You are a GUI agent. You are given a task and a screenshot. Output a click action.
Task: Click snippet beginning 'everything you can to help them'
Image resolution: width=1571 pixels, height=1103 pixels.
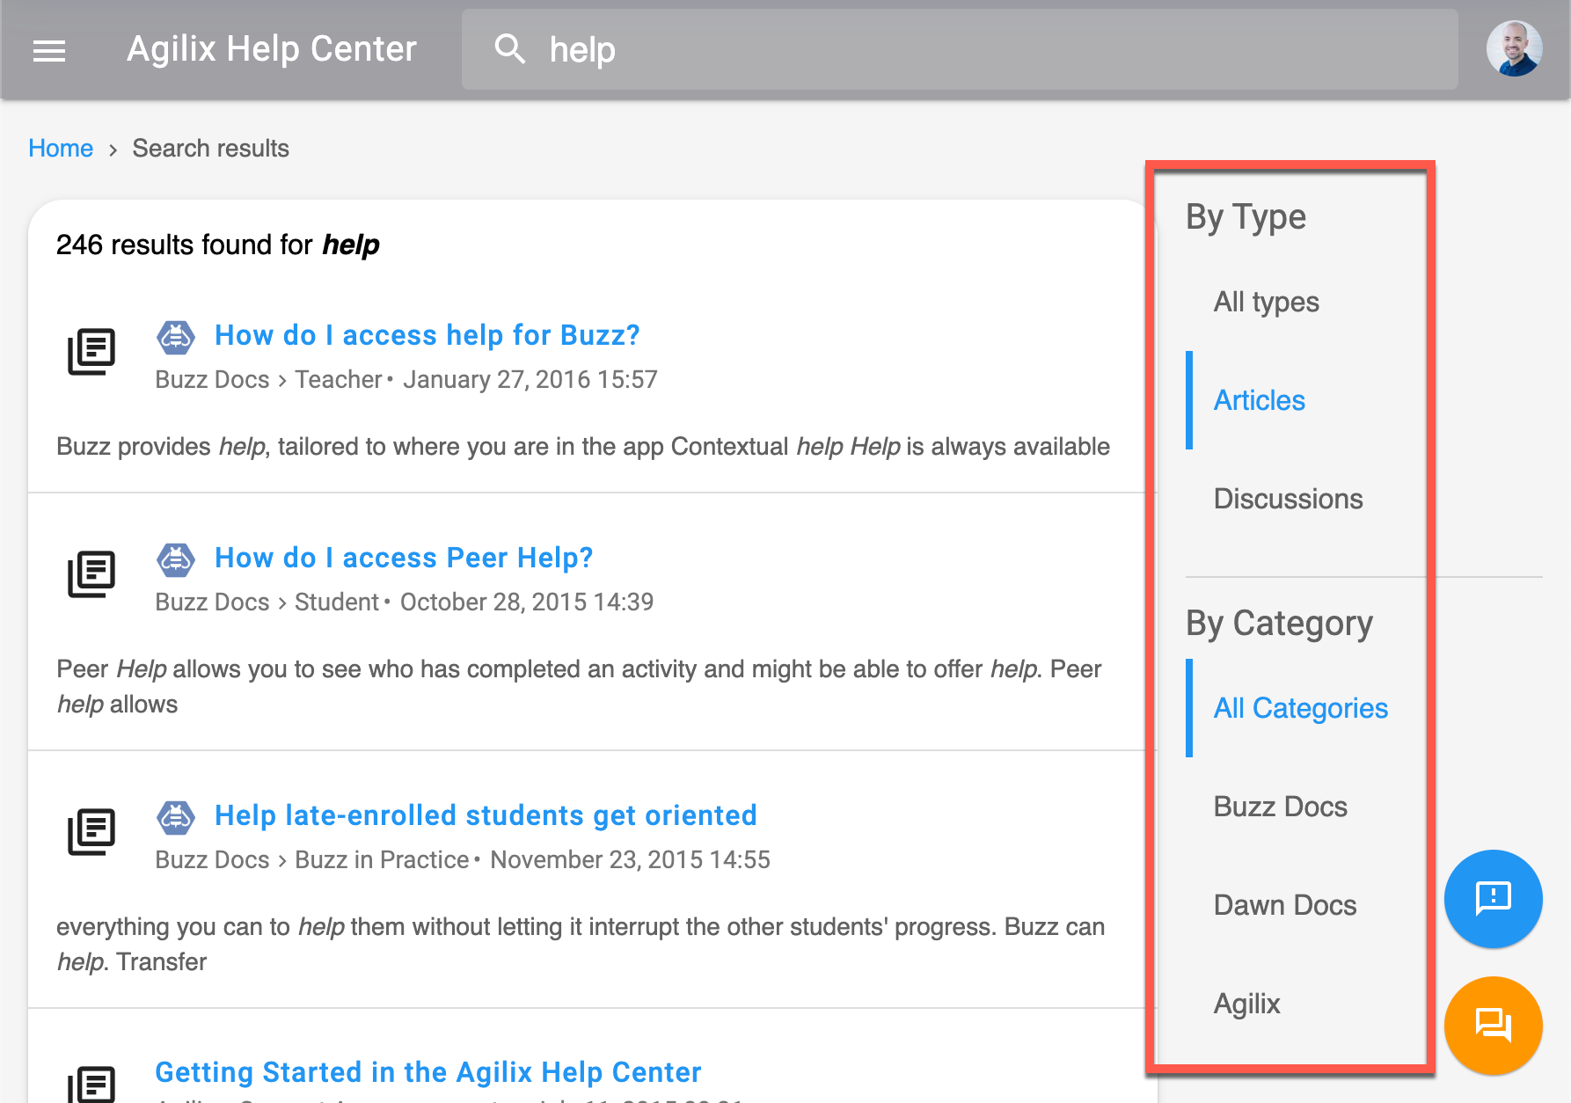pos(581,944)
